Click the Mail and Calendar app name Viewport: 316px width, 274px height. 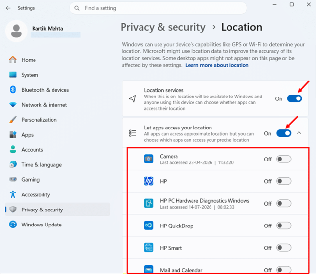pos(181,270)
